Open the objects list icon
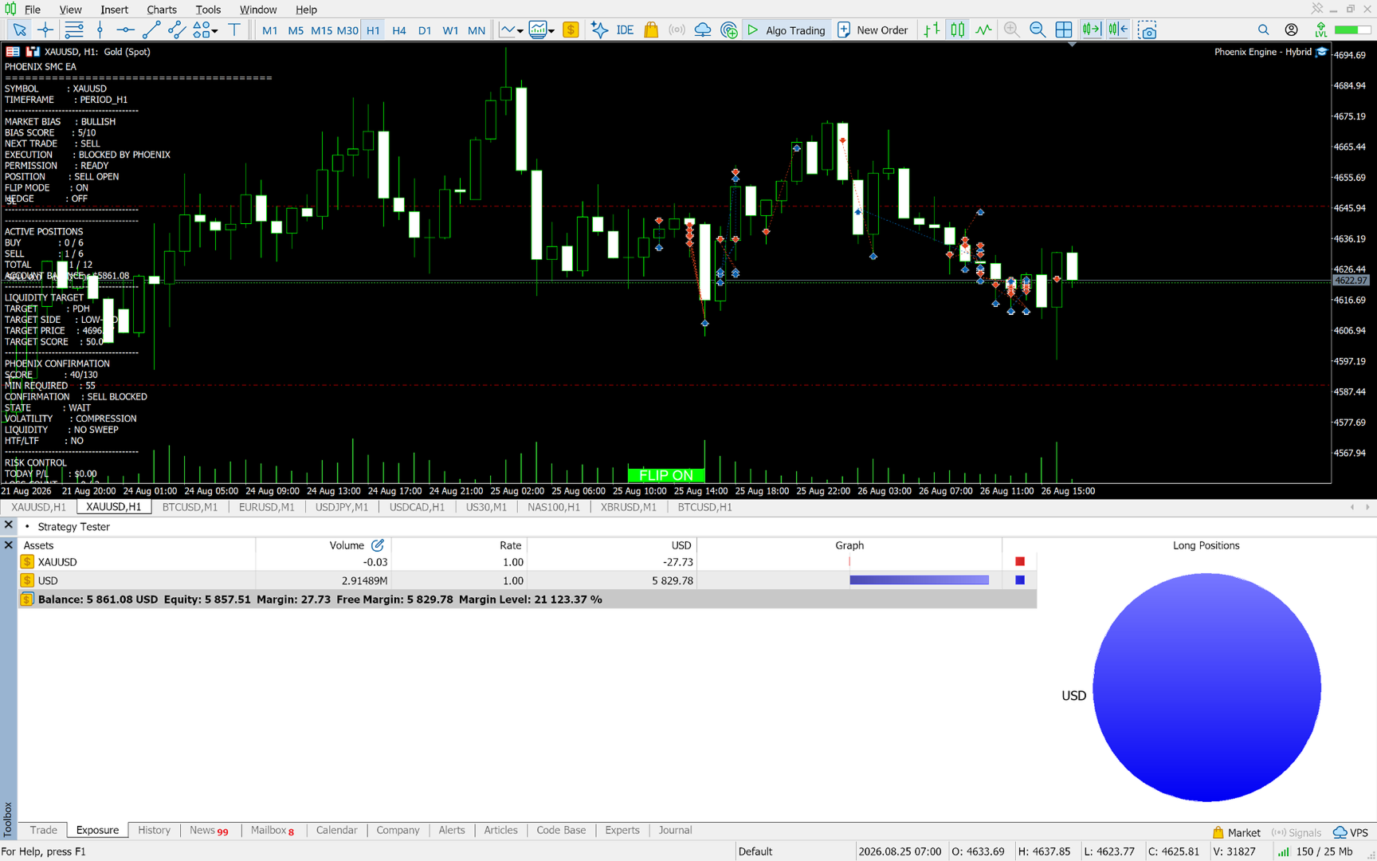Image resolution: width=1377 pixels, height=861 pixels. [73, 30]
